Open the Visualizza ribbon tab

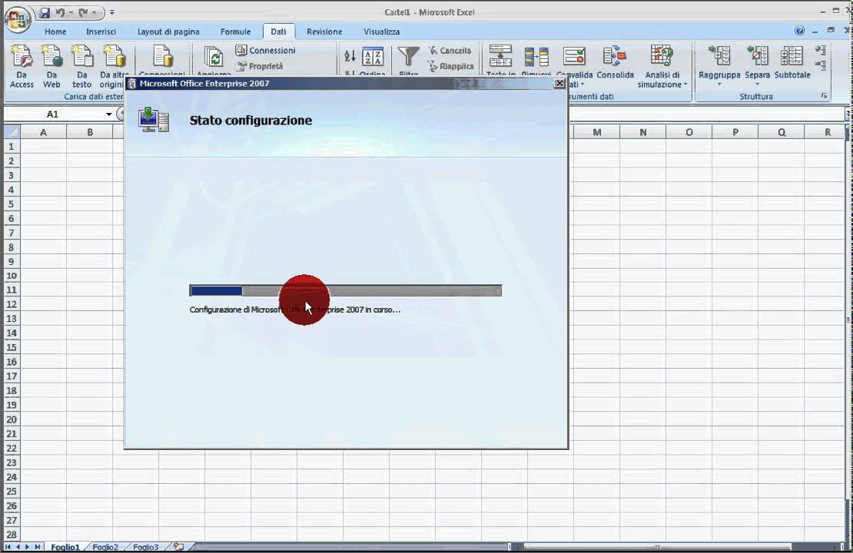point(381,31)
